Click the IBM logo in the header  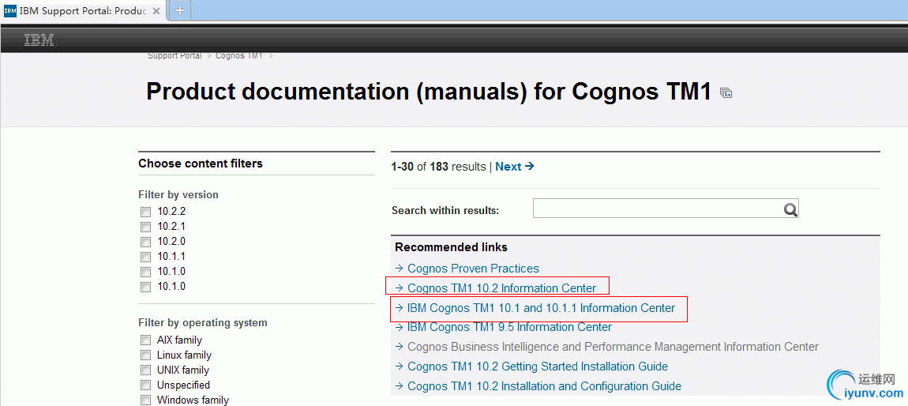pyautogui.click(x=39, y=40)
